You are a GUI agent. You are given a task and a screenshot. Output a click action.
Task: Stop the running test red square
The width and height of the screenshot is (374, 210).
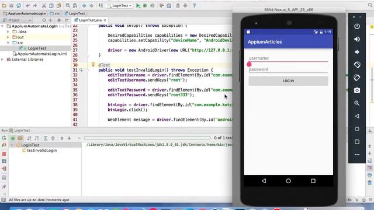pyautogui.click(x=4, y=154)
